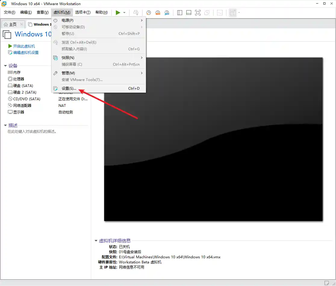Select the 网络适配器 device entry
Viewport: 336px width, 286px height.
pyautogui.click(x=20, y=105)
